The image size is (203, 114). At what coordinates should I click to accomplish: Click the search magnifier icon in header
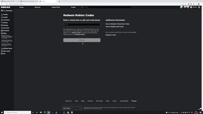(82, 7)
